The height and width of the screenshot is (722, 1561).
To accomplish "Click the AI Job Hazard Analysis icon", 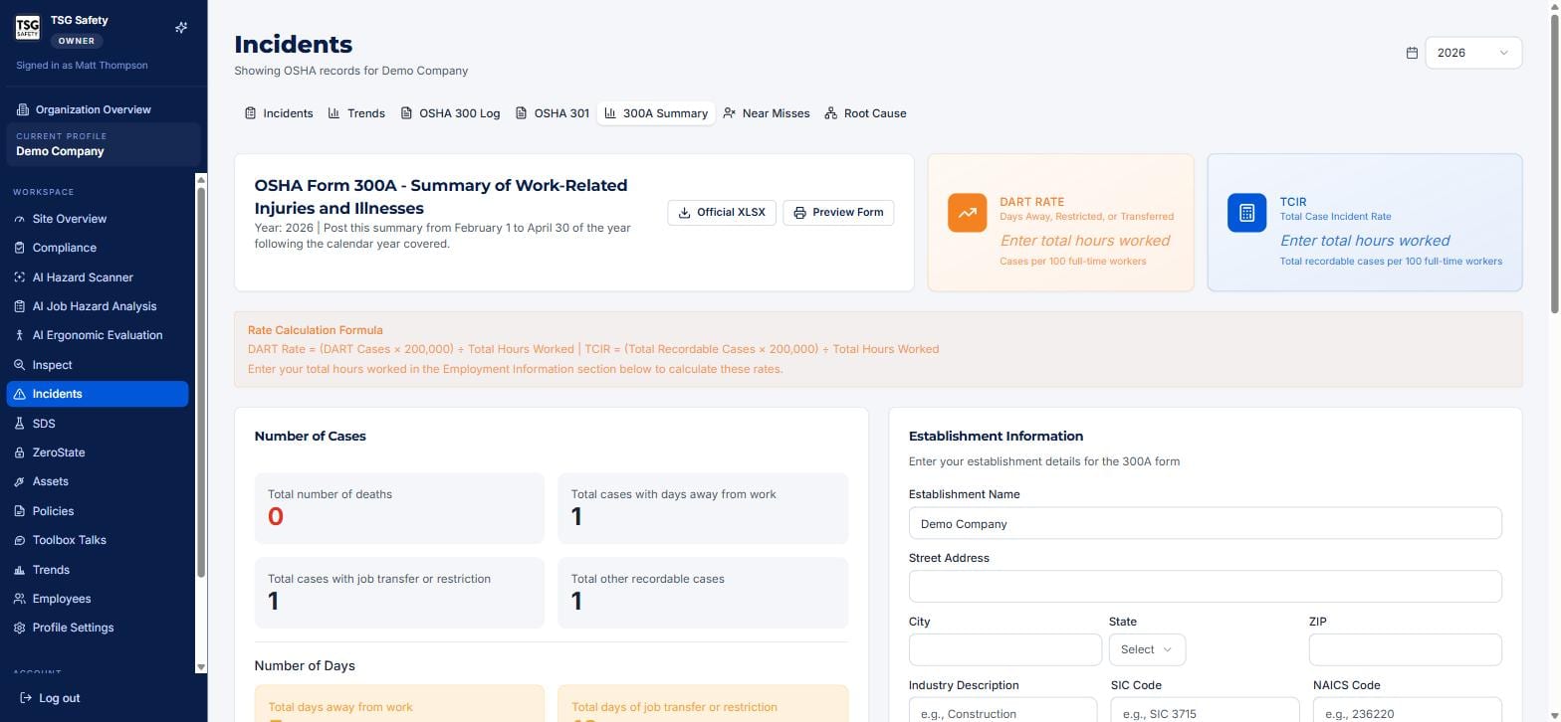I will [19, 306].
